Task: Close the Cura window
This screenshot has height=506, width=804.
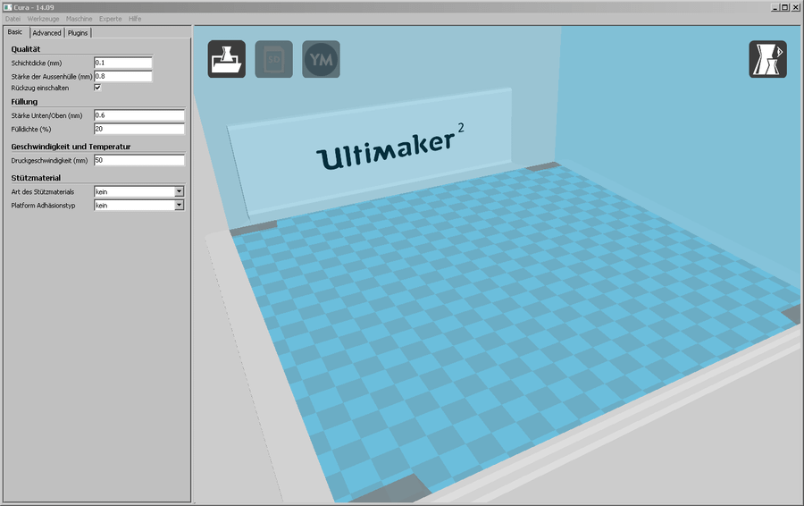Action: click(795, 7)
